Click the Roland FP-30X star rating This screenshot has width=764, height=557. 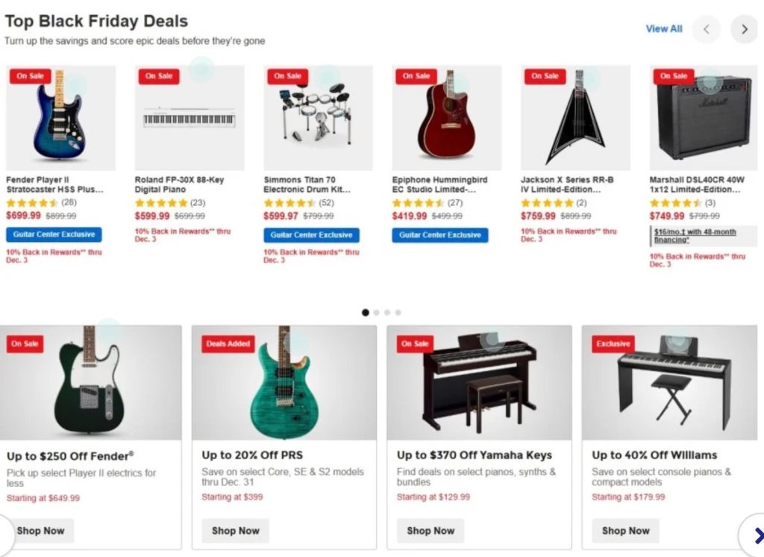(x=160, y=203)
